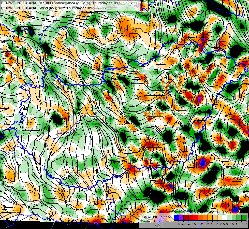Click the legend swatch between 1 and 1.5
Viewport: 249px width, 229px height.
(239, 218)
